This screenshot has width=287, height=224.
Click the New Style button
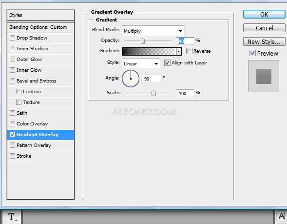pos(264,41)
